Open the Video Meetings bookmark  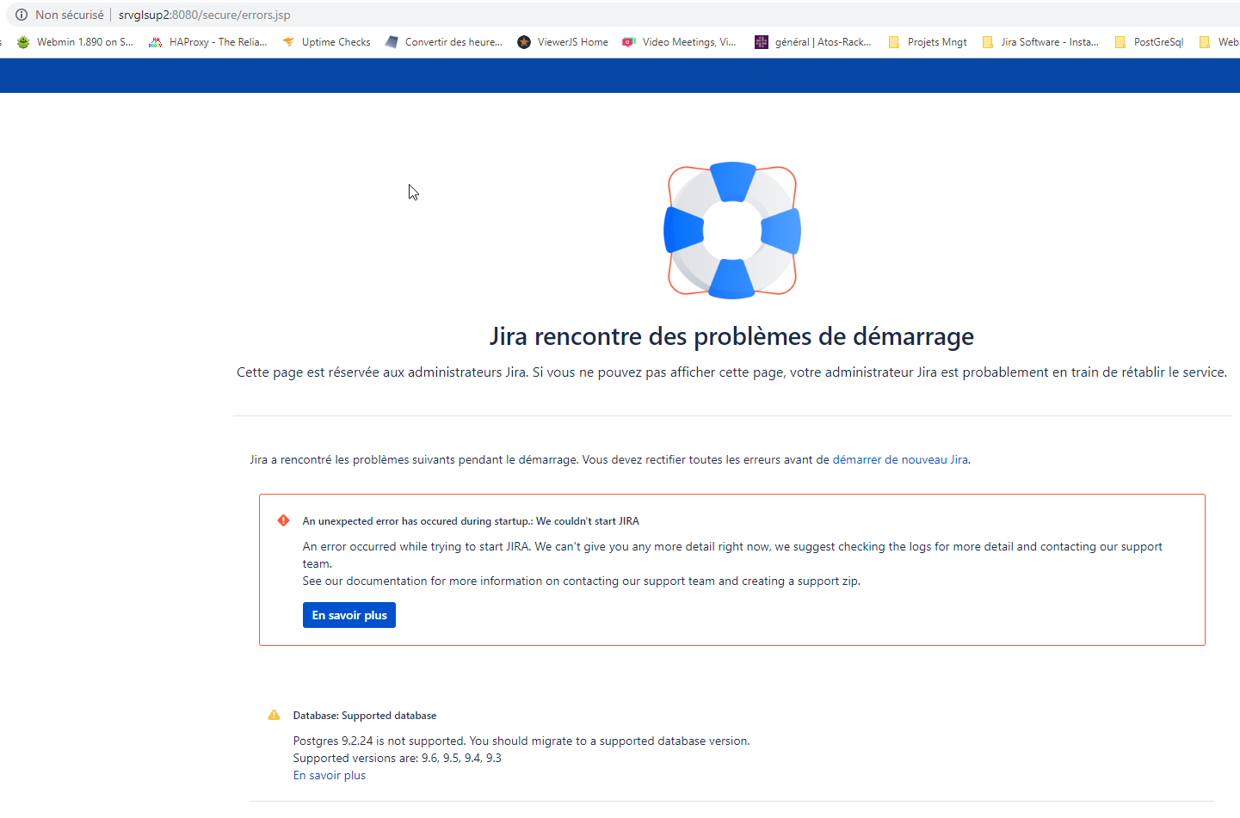coord(680,42)
